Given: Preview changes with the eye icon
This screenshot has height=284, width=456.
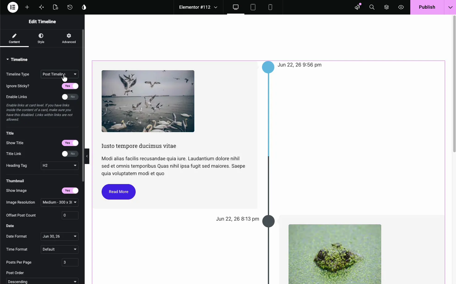Looking at the screenshot, I should [401, 7].
